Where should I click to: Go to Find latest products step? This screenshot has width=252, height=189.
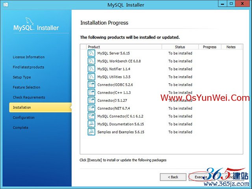click(28, 67)
